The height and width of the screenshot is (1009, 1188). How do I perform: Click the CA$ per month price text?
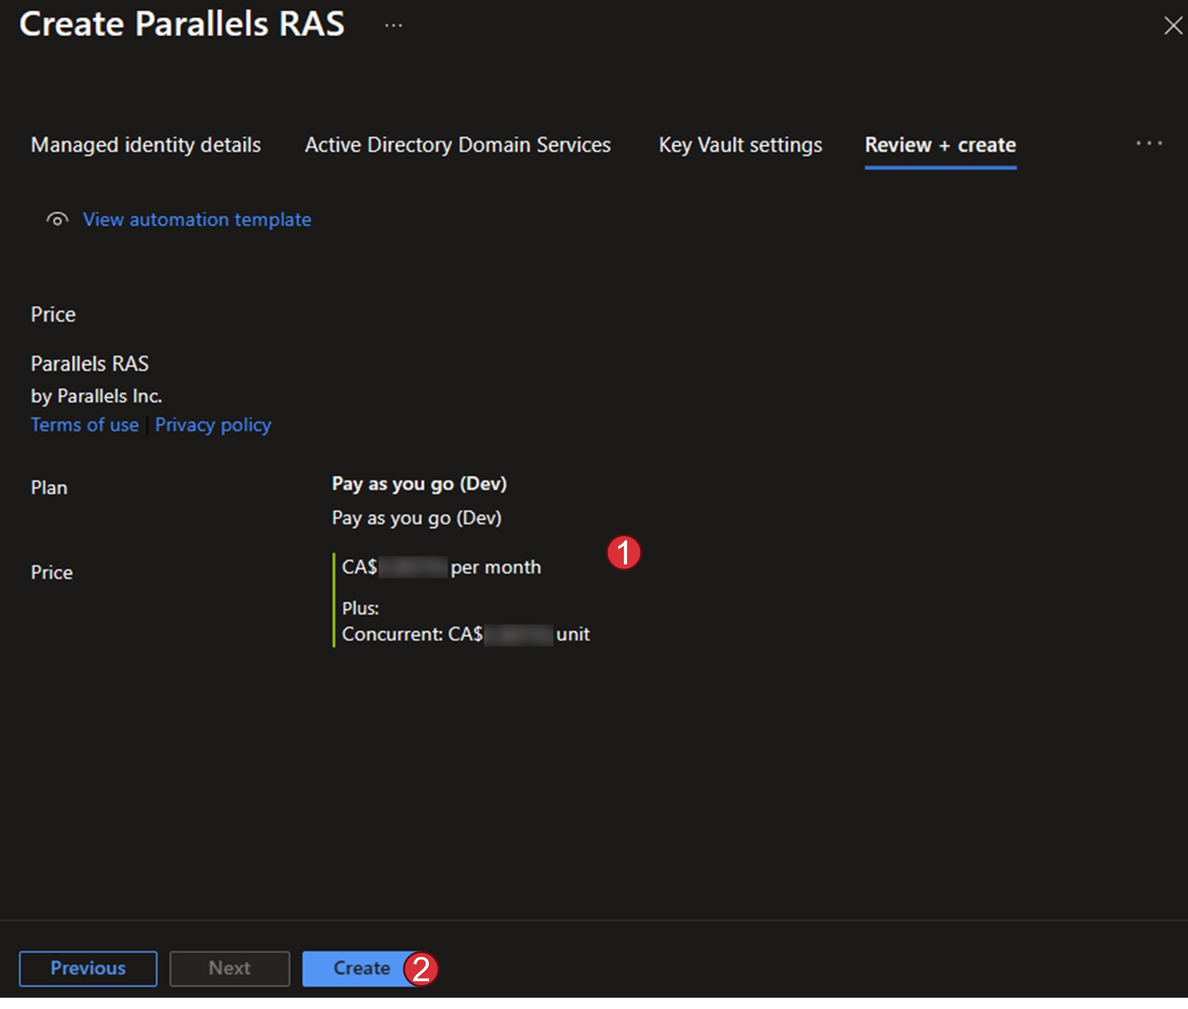[441, 567]
